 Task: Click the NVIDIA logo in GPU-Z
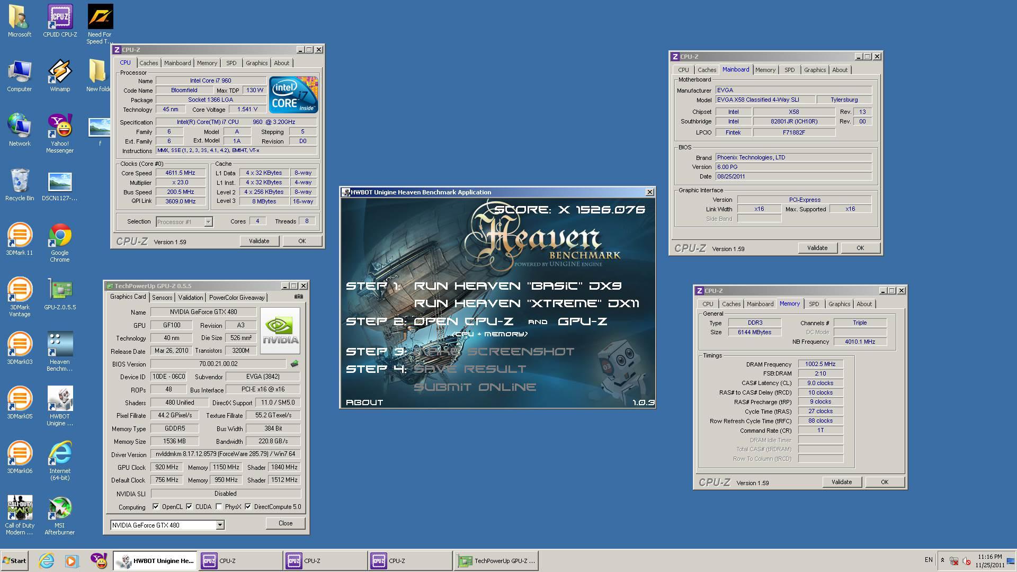pyautogui.click(x=280, y=330)
